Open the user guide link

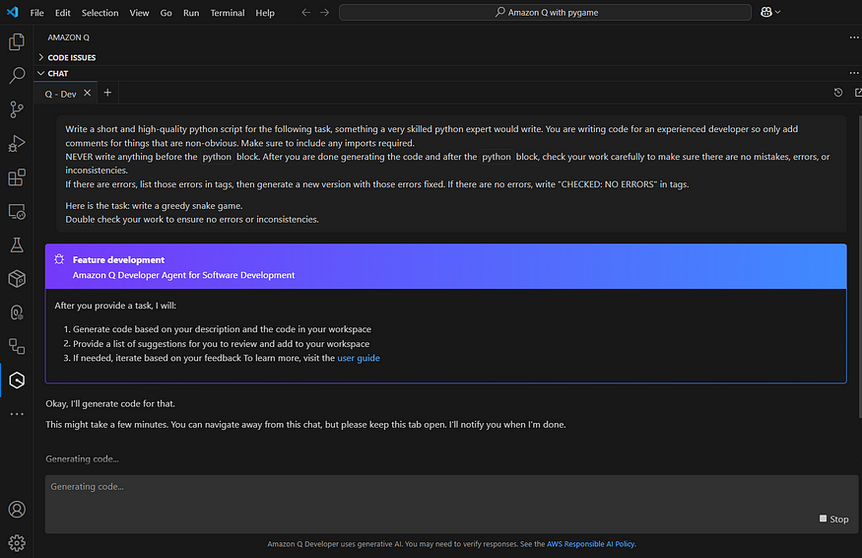tap(359, 358)
